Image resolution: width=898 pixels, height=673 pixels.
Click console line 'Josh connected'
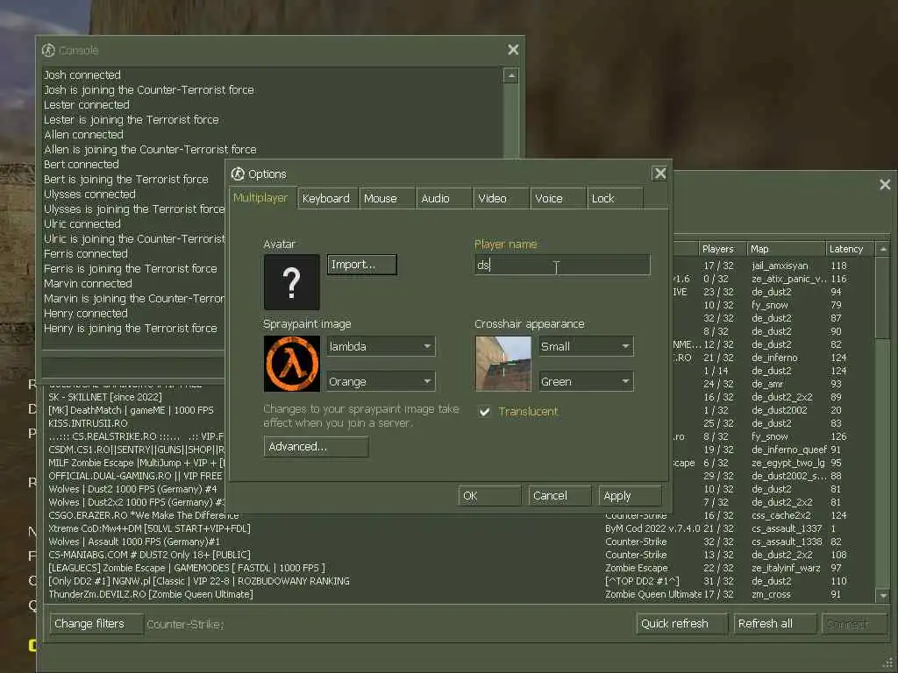click(82, 75)
